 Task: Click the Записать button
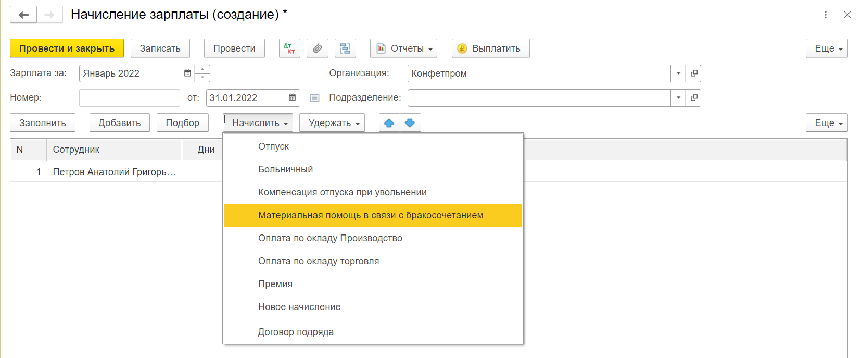pos(160,48)
